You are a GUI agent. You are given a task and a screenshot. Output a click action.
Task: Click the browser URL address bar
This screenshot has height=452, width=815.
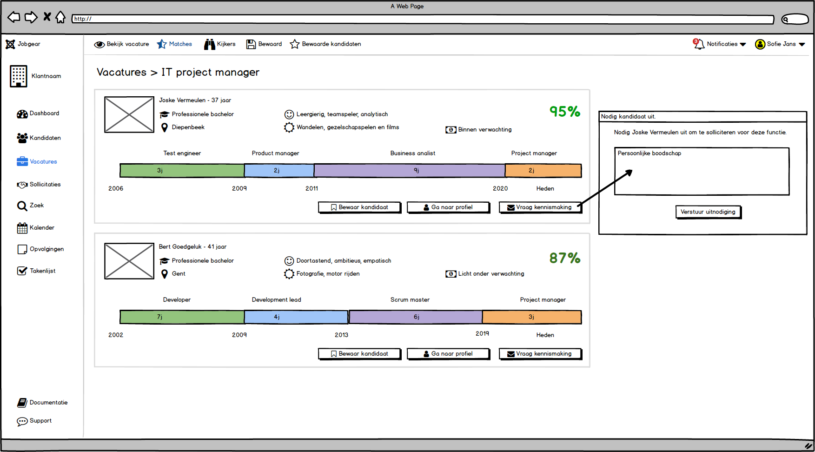coord(423,19)
